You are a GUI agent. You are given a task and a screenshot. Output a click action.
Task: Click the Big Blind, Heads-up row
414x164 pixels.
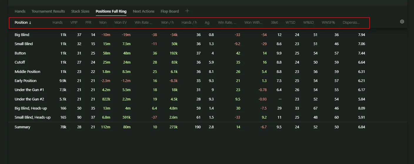(x=31, y=108)
